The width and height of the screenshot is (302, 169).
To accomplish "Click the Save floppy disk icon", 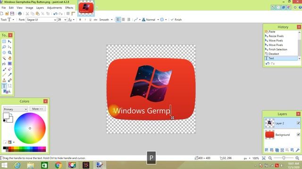I will tap(12, 14).
